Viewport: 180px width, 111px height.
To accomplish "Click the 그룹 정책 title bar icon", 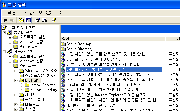I will 4,4.
